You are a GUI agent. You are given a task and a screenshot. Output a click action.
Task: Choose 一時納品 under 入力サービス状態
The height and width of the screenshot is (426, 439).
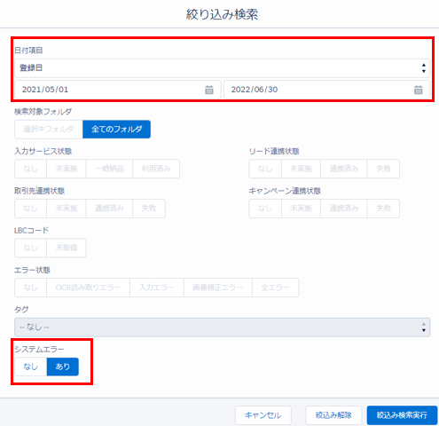[x=109, y=169]
